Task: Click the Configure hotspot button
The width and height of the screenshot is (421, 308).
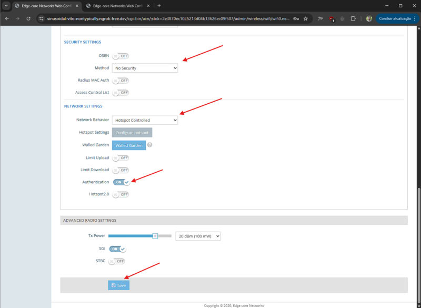Action: [x=132, y=132]
